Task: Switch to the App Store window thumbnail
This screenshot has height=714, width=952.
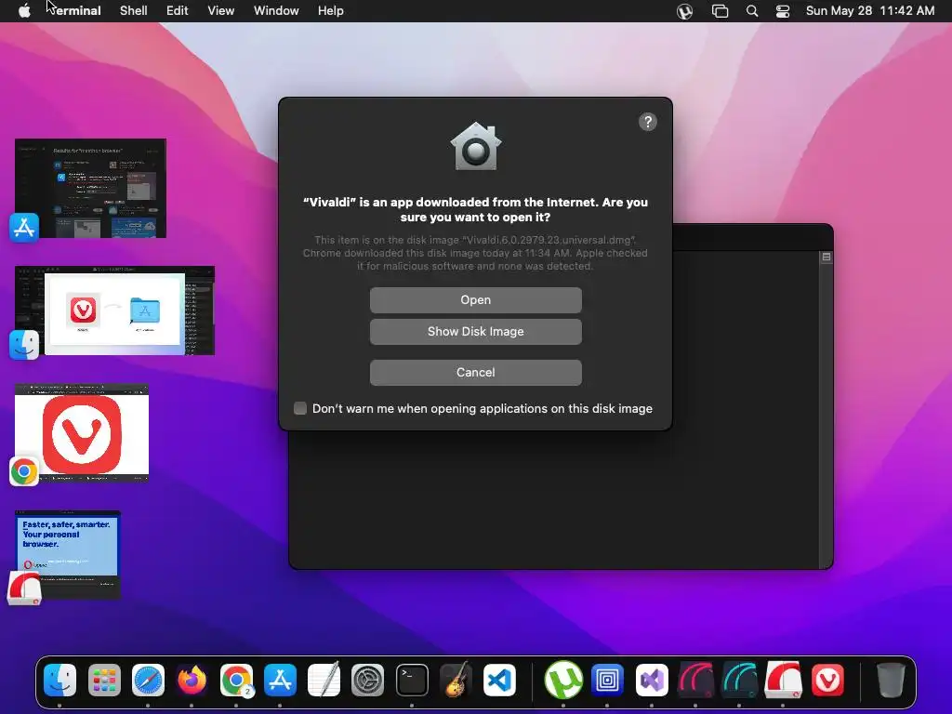Action: (90, 188)
